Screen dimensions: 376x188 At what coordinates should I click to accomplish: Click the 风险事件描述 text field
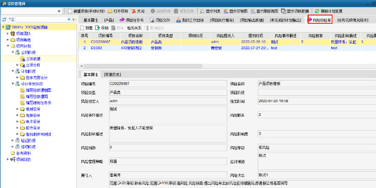click(167, 114)
